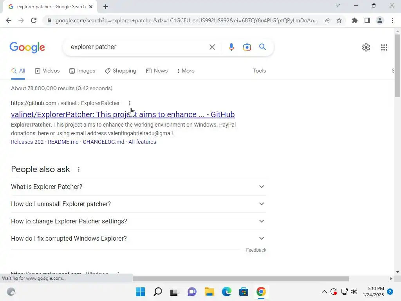Image resolution: width=401 pixels, height=301 pixels.
Task: Open the Chrome extensions puzzle icon
Action: pyautogui.click(x=354, y=20)
